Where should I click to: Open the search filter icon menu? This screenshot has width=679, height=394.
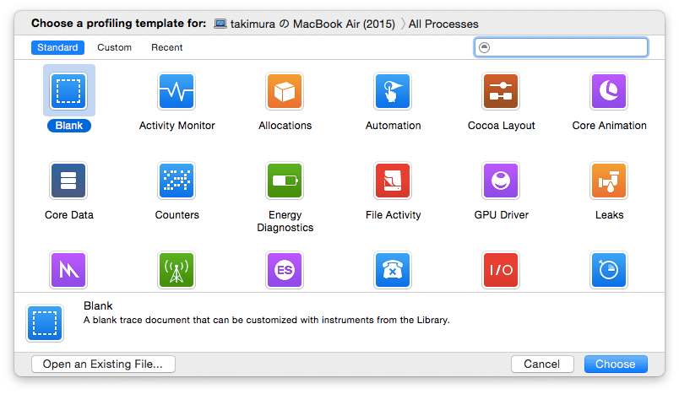pyautogui.click(x=485, y=47)
